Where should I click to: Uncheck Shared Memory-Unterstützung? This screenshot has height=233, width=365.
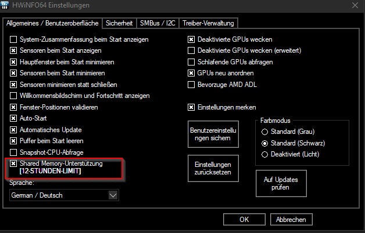tap(13, 163)
